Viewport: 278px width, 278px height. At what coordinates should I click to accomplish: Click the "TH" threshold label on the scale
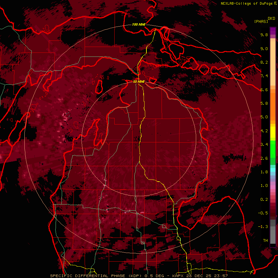[x=265, y=241]
